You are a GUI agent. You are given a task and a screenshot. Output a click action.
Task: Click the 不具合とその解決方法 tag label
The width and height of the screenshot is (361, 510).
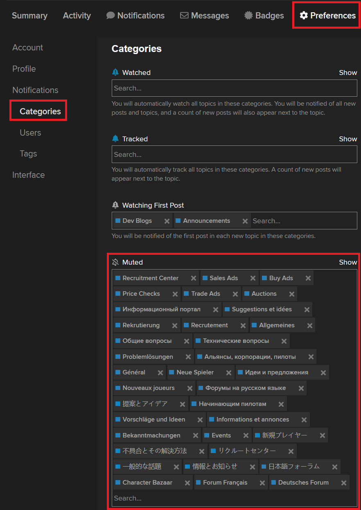coord(155,451)
